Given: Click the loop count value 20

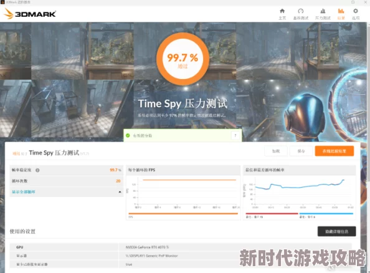Looking at the screenshot, I should pyautogui.click(x=118, y=181).
